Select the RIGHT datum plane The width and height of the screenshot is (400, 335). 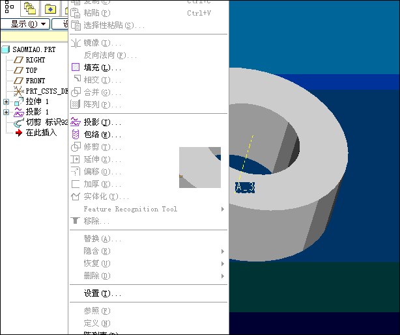point(35,60)
